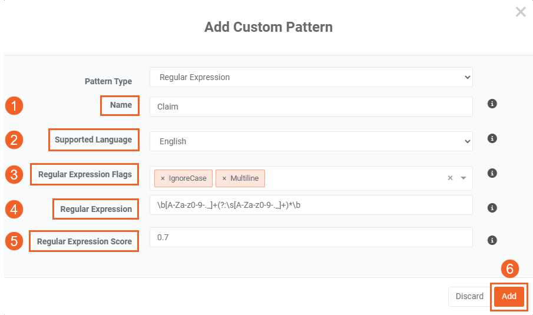Click the orange Add button
Screen dimensions: 533x315
(x=509, y=296)
